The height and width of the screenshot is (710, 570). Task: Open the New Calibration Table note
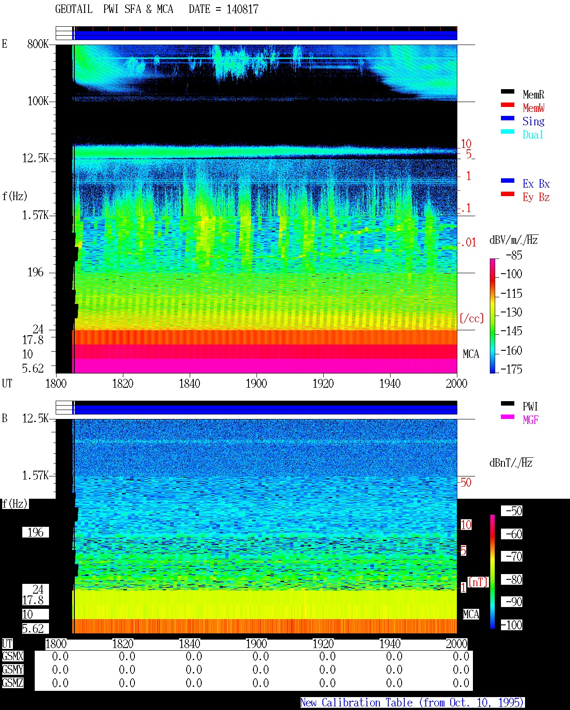412,703
